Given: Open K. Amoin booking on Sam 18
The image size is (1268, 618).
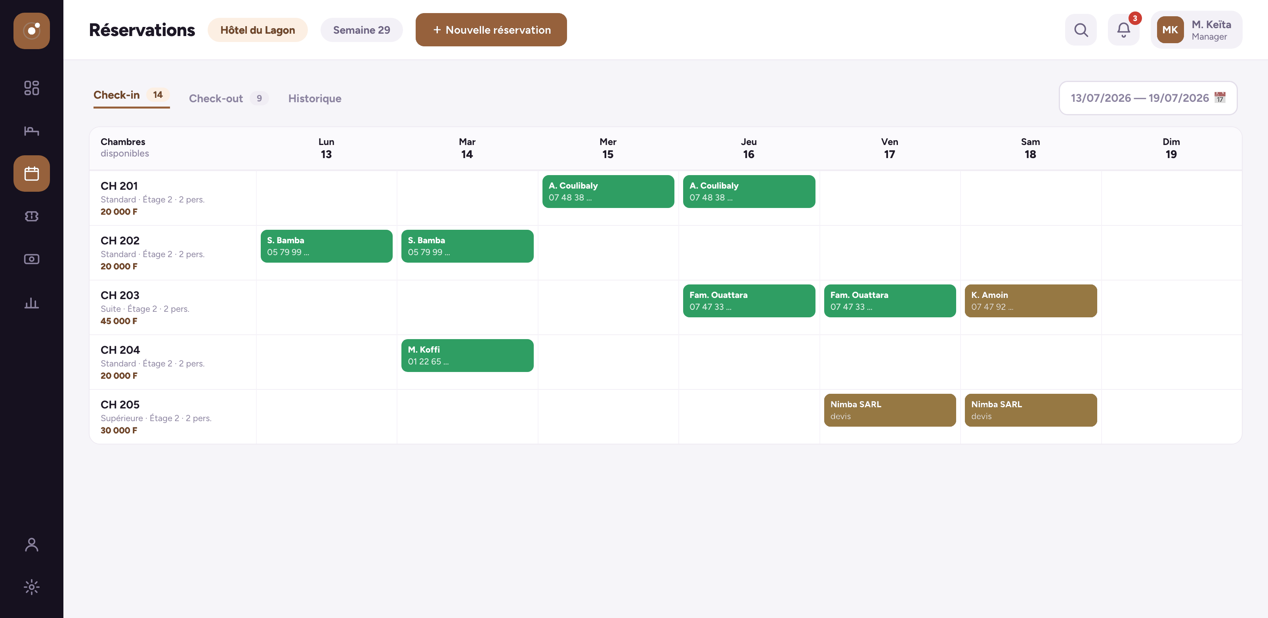Looking at the screenshot, I should (1031, 301).
